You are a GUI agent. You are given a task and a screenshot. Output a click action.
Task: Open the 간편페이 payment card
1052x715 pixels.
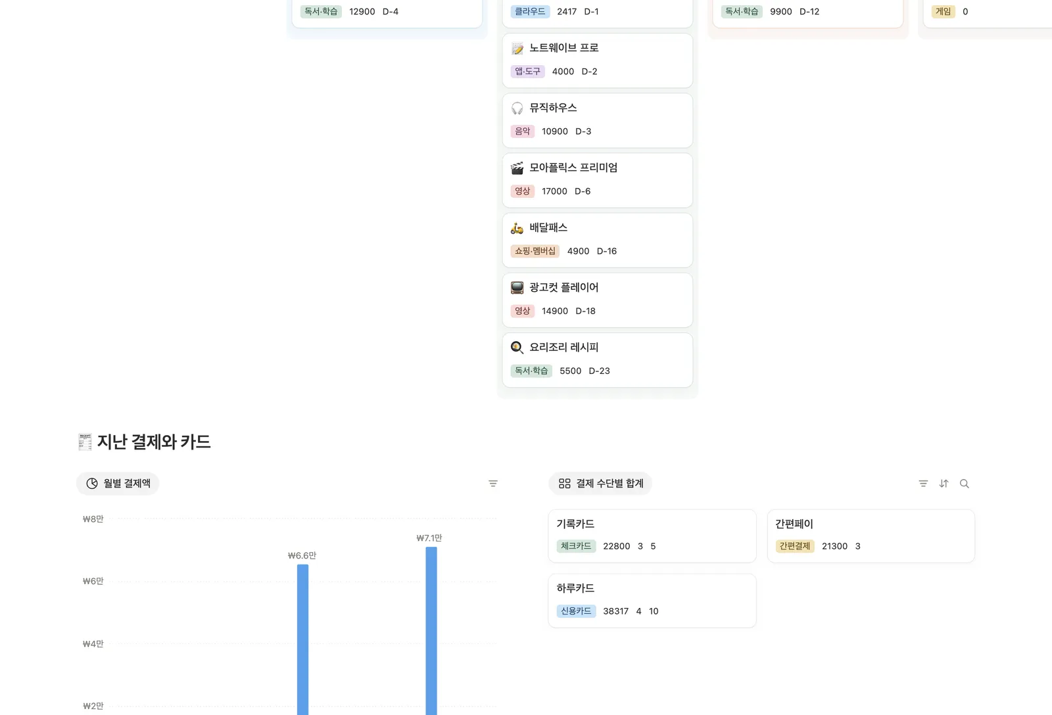pos(871,536)
